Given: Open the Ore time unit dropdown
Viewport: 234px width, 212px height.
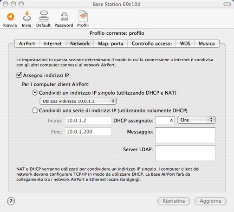Looking at the screenshot, I should (196, 120).
